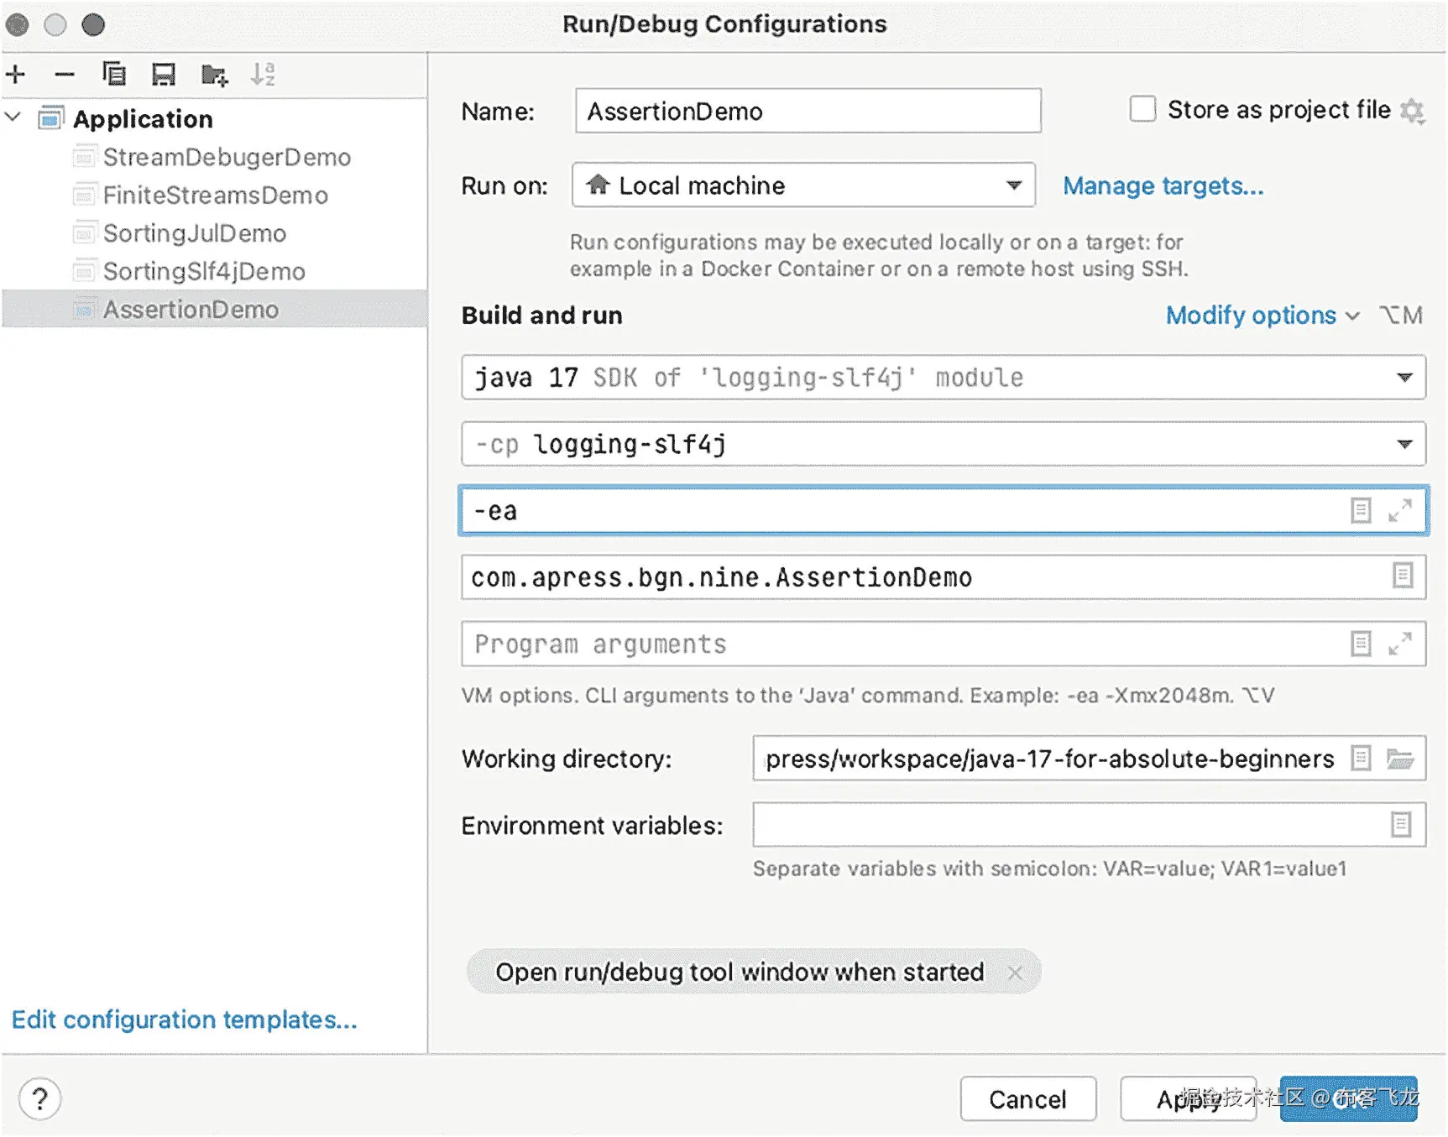1448x1137 pixels.
Task: Click the Program arguments input field
Action: 898,644
